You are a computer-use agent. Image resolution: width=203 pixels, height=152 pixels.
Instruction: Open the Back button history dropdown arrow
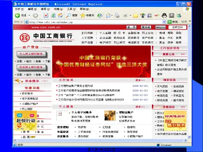29,15
